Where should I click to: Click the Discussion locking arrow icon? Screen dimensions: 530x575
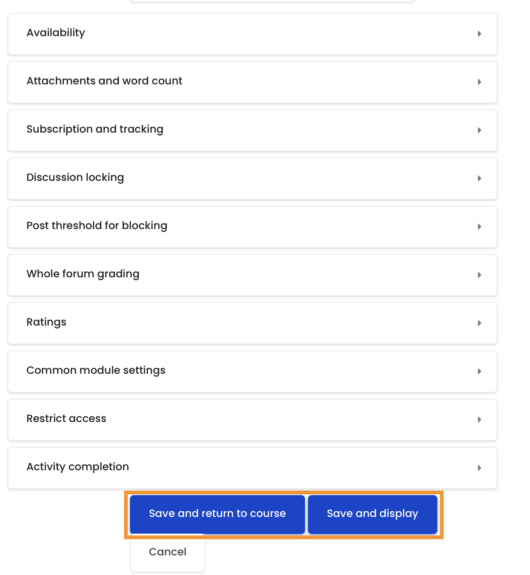point(479,179)
